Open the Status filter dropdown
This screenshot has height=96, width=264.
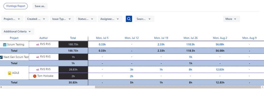86,19
